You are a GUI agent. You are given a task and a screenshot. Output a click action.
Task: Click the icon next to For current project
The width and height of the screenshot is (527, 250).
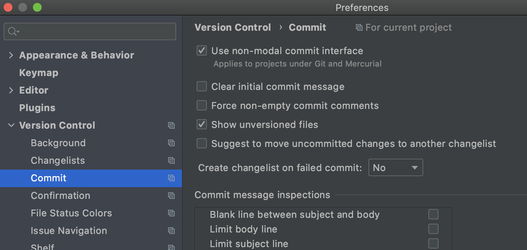tap(359, 28)
